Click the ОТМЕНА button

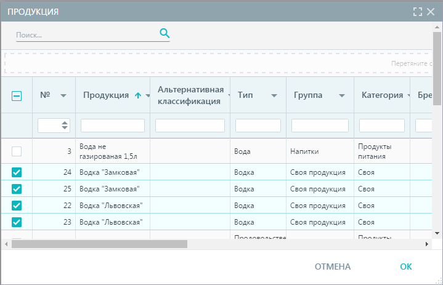(x=333, y=267)
